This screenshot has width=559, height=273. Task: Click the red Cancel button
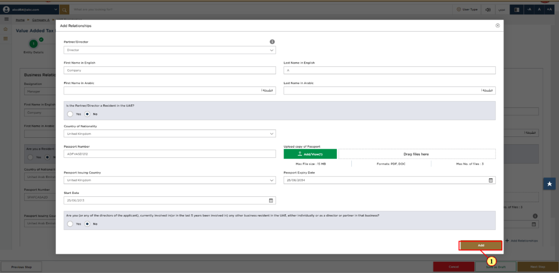[454, 267]
